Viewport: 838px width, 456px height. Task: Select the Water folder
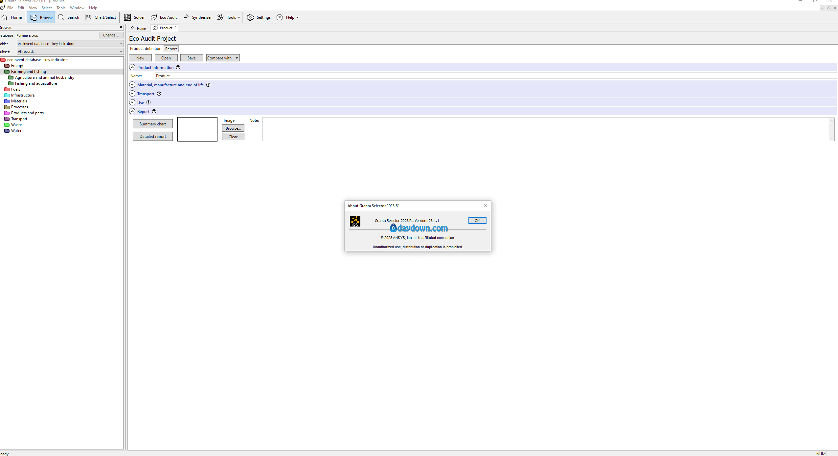click(13, 131)
